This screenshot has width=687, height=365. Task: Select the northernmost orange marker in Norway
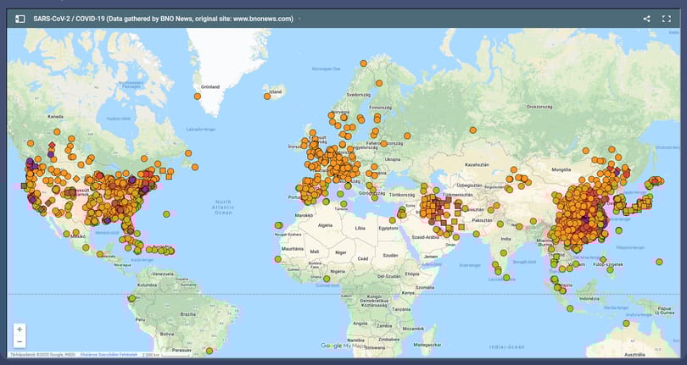point(363,64)
